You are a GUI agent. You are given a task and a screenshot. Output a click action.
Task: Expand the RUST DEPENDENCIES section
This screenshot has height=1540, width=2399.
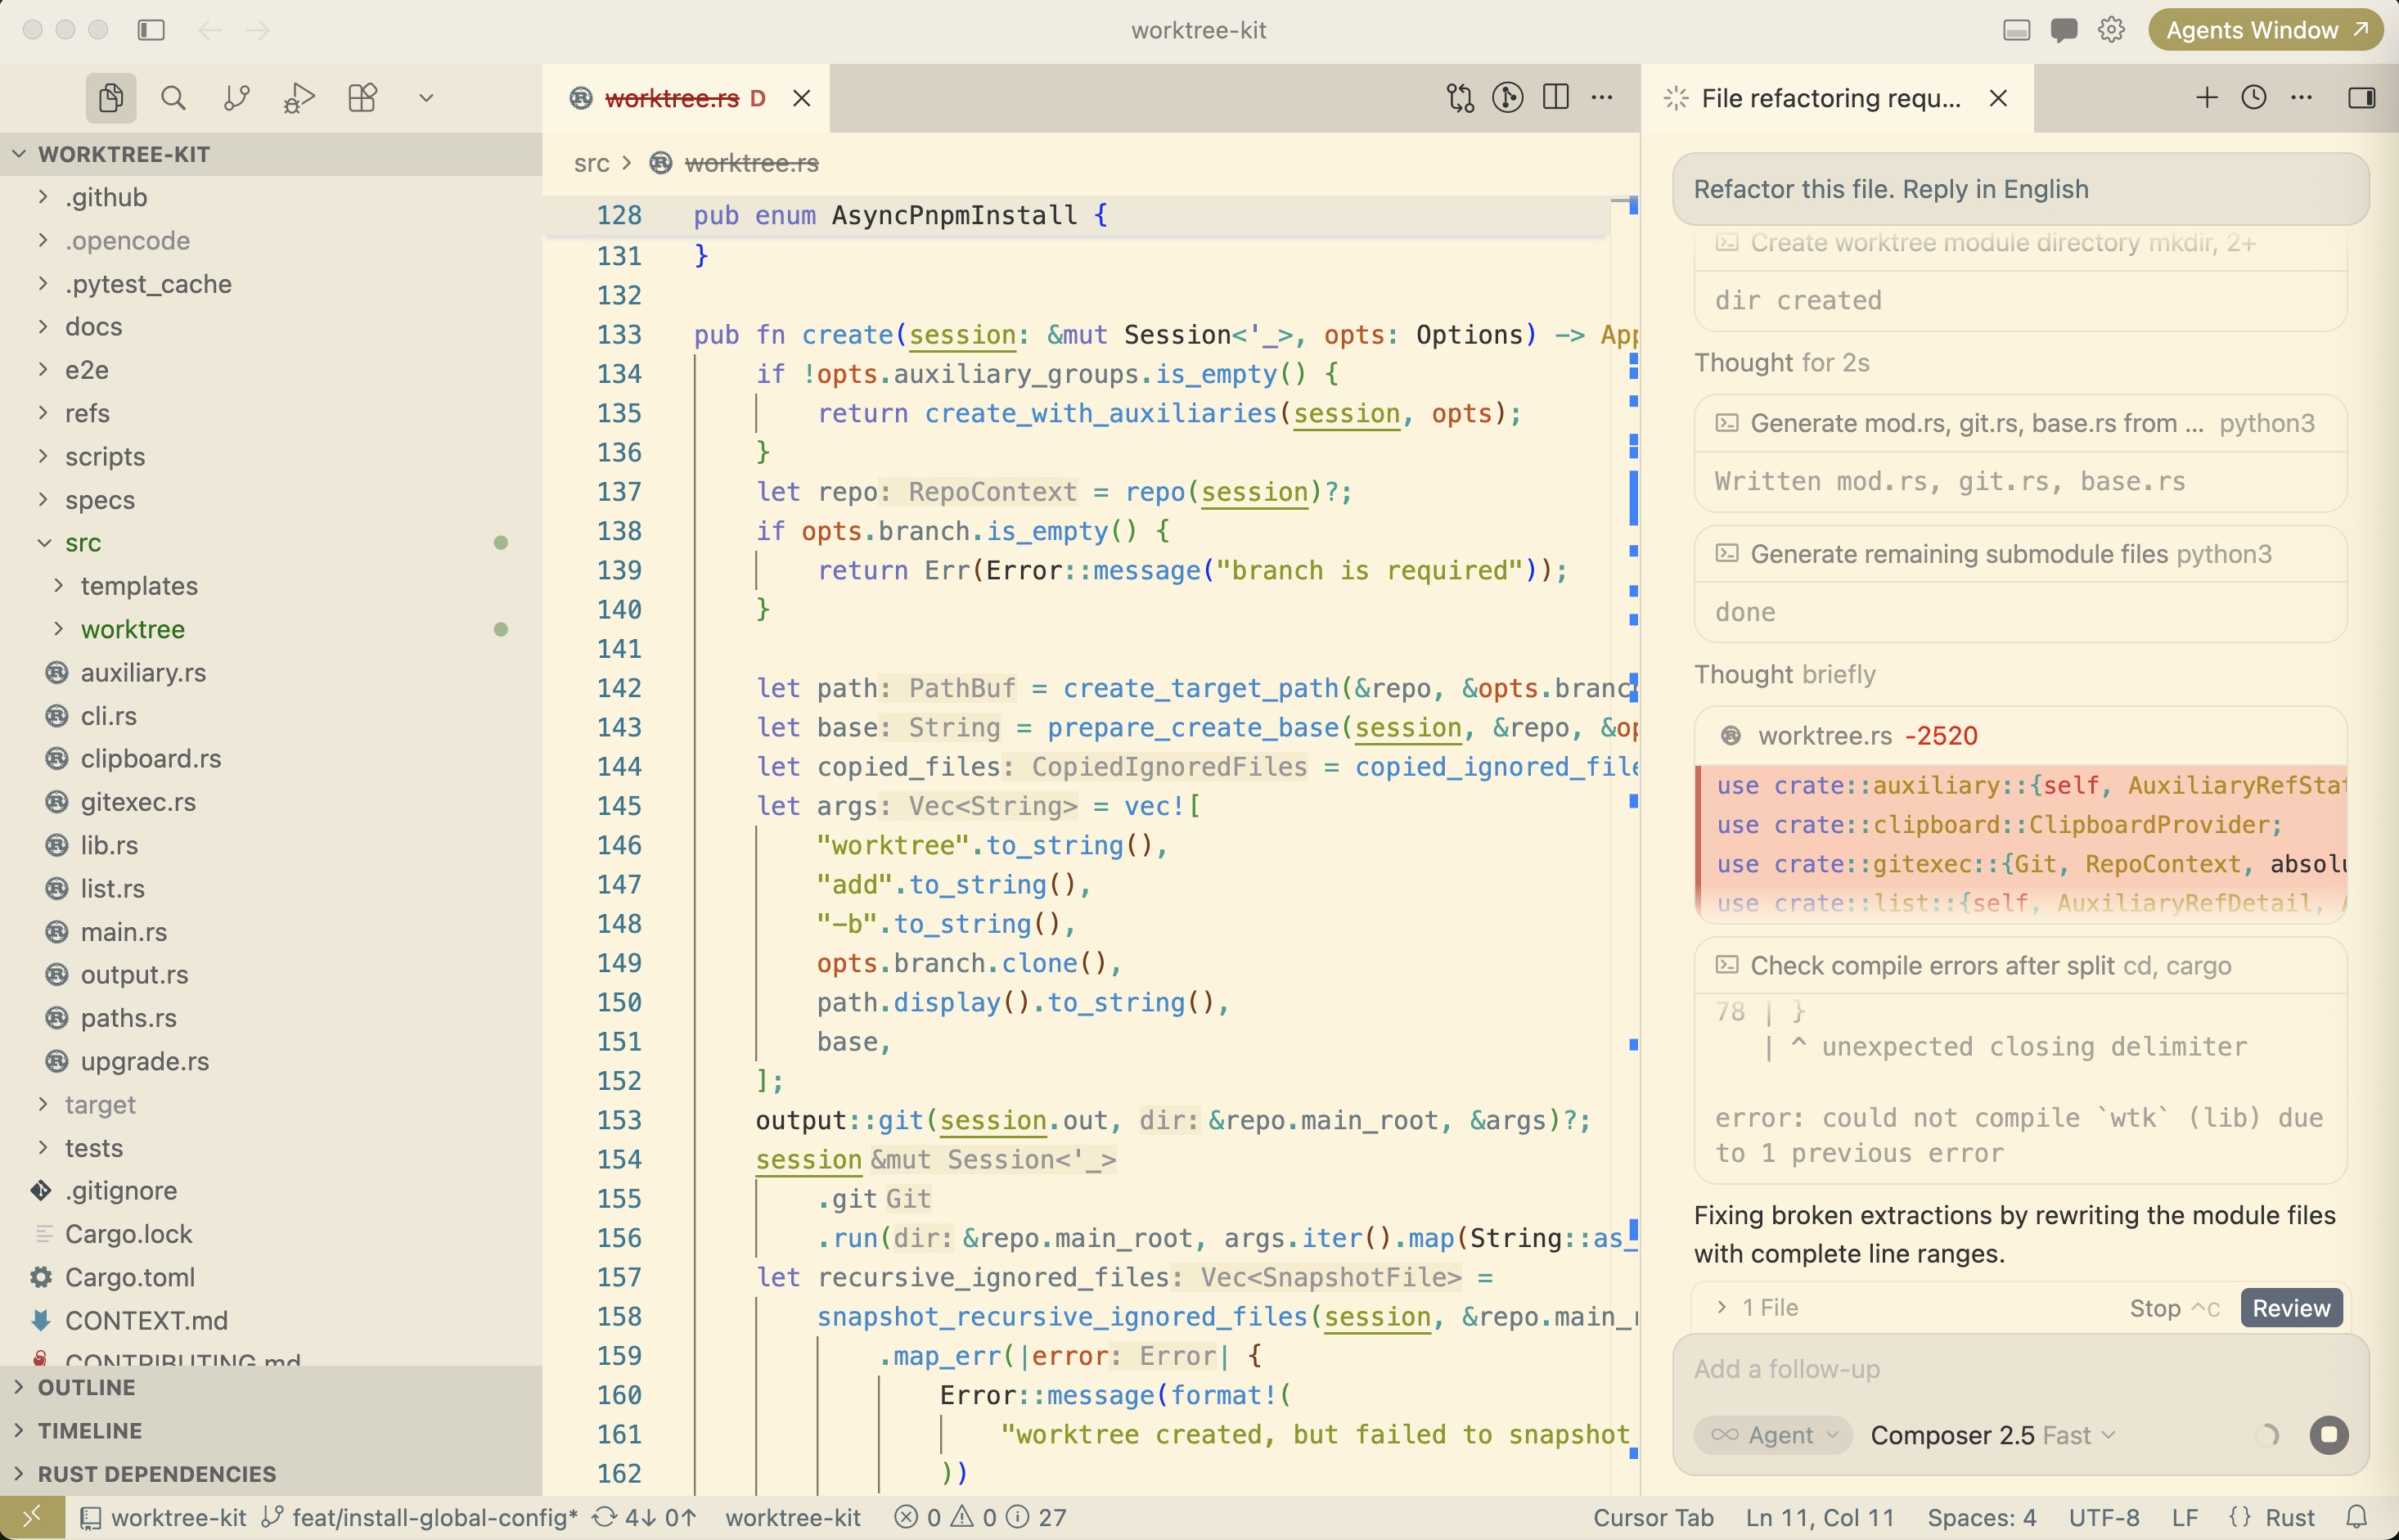tap(271, 1474)
